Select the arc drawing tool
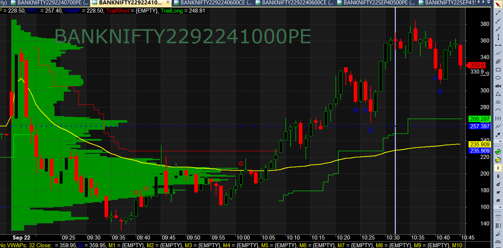 point(498,110)
